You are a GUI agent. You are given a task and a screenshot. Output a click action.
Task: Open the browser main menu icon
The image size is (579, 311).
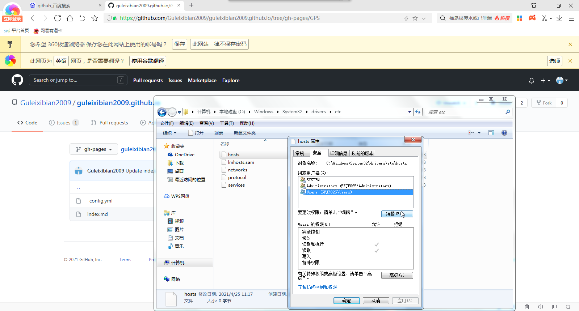coord(571,18)
